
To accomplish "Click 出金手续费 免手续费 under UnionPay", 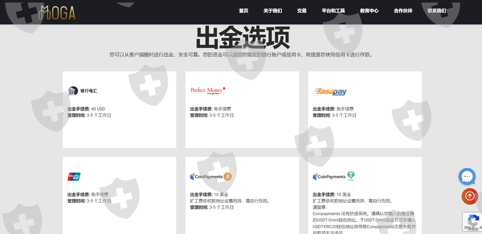I will point(88,194).
